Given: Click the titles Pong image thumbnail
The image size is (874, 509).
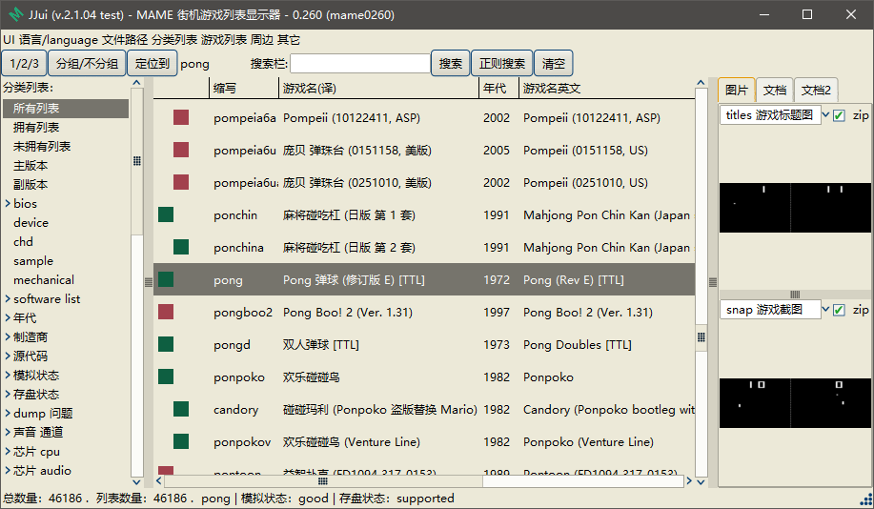Looking at the screenshot, I should (x=795, y=208).
